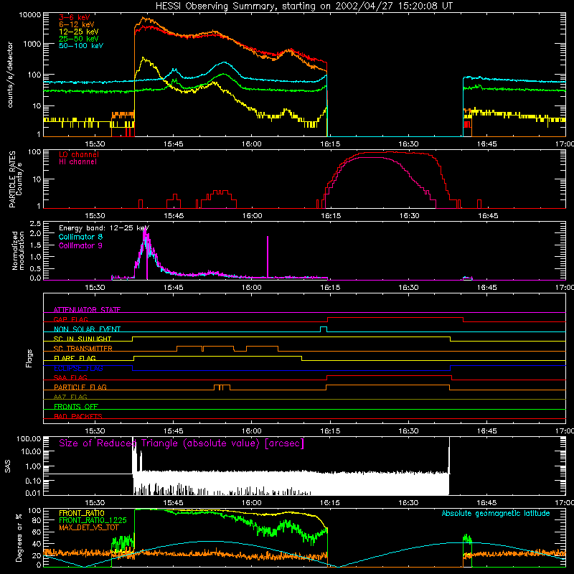Click the SC_IN_SUNLIGHT flag label
This screenshot has height=574, width=574.
click(x=83, y=339)
